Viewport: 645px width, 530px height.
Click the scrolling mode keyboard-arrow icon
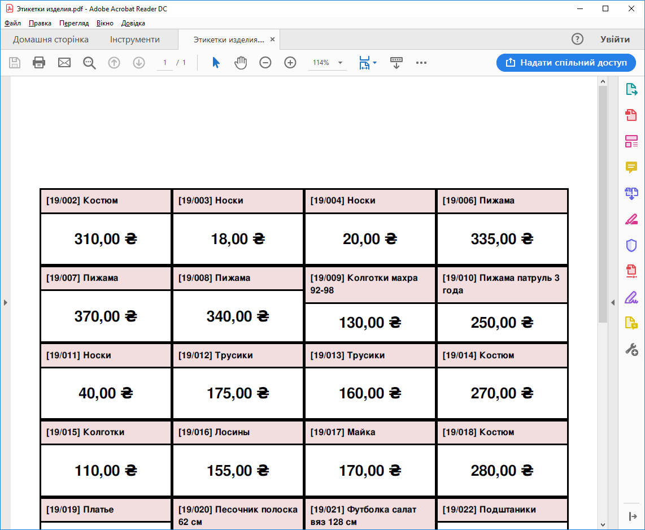[396, 63]
